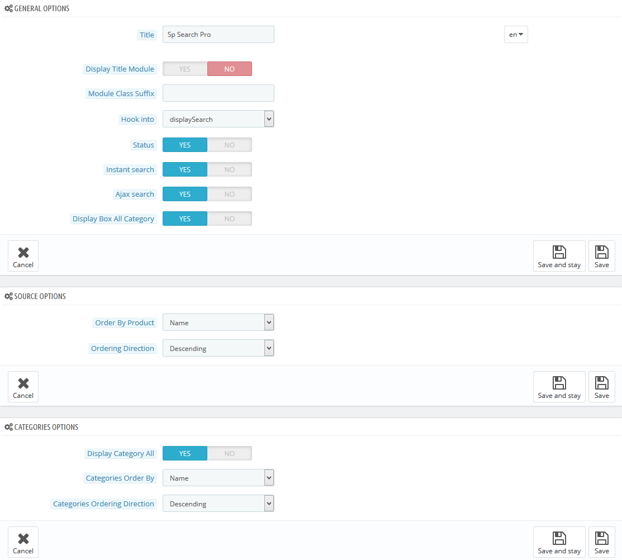Click the Title field label
Image resolution: width=622 pixels, height=560 pixels.
pos(147,35)
